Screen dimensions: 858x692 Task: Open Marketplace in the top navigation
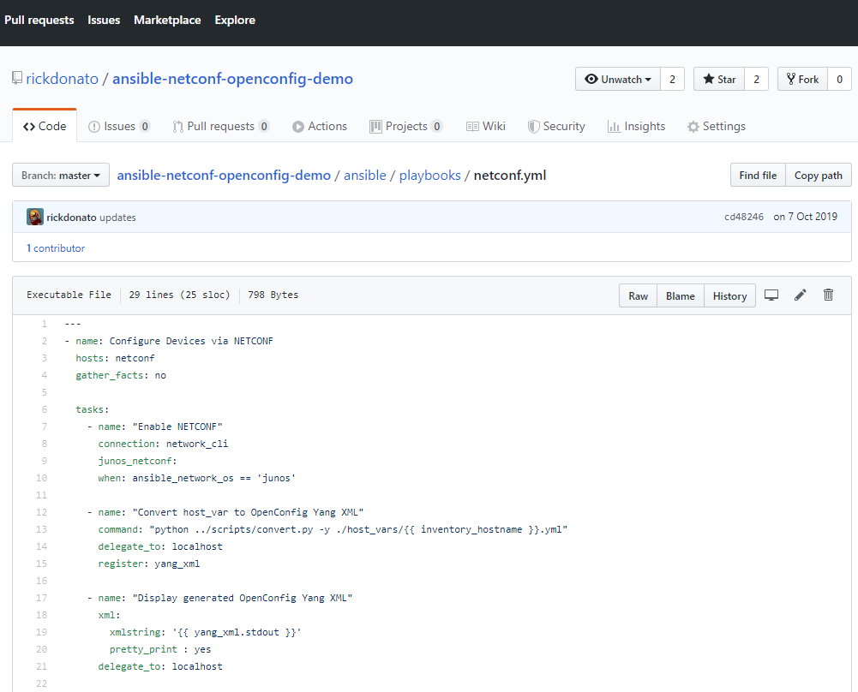coord(167,21)
